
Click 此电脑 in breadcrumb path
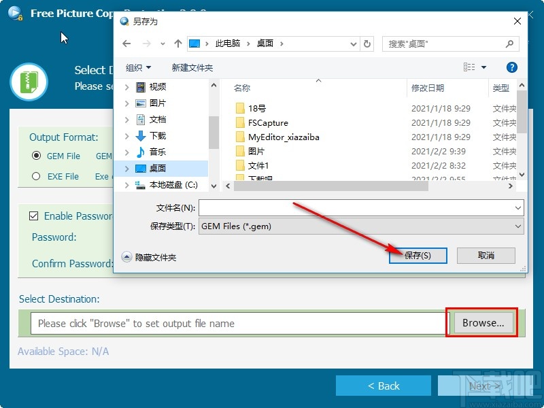tap(228, 44)
